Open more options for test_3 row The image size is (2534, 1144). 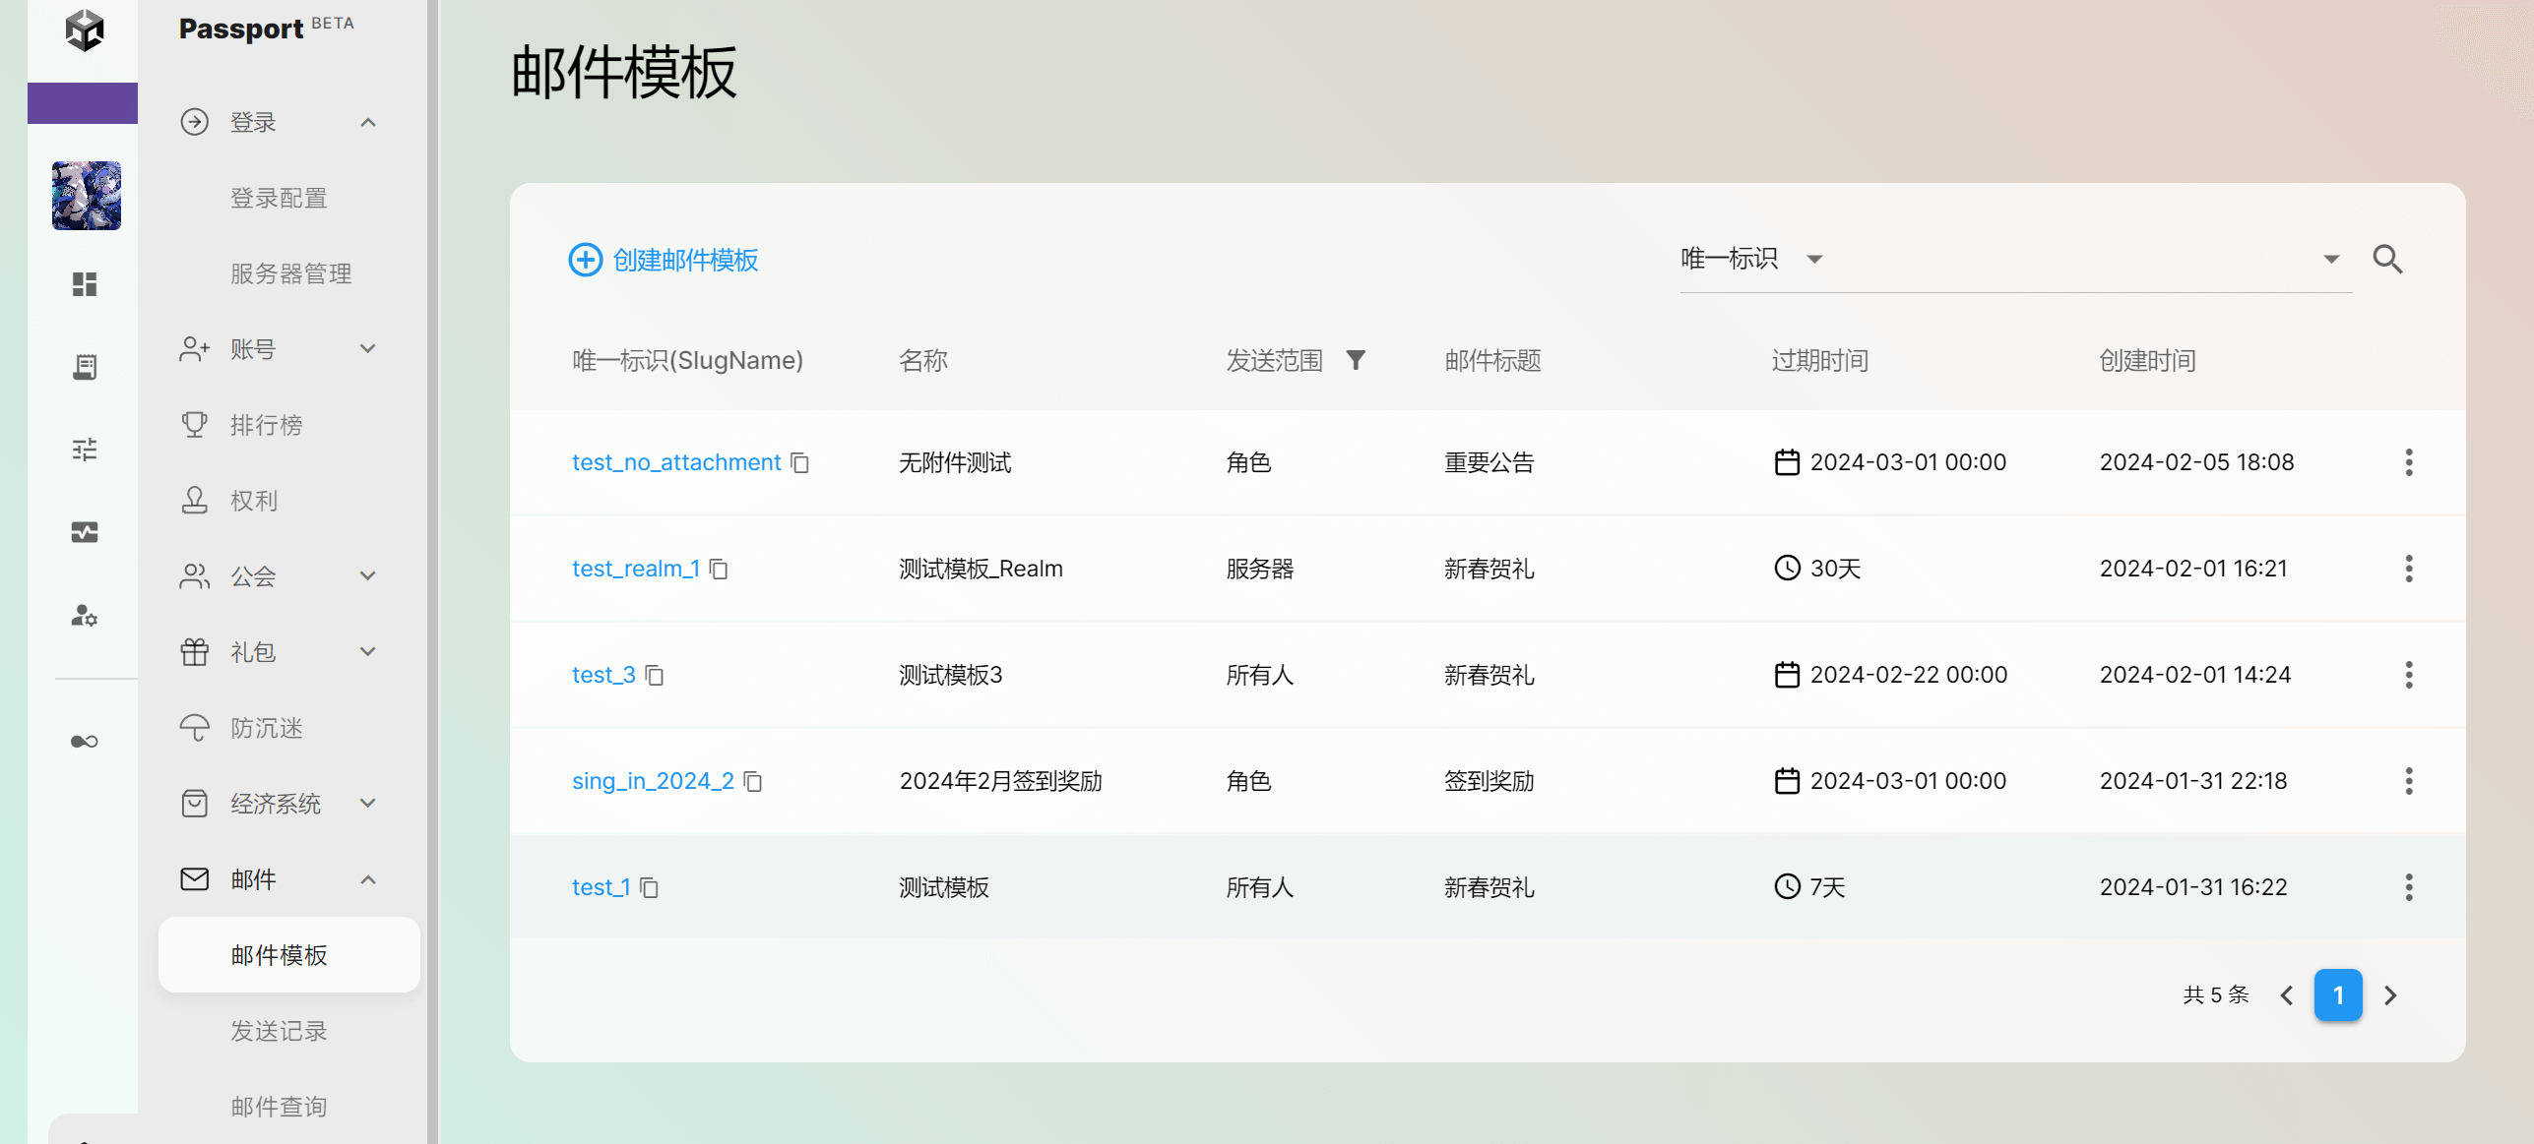(2408, 675)
